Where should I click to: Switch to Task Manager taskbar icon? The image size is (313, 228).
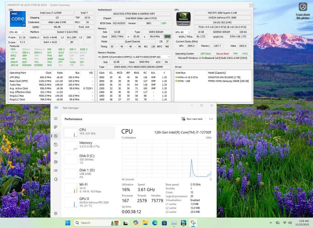point(174,223)
